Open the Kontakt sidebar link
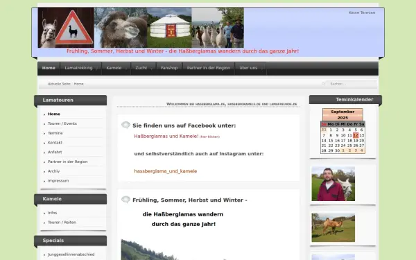 pyautogui.click(x=55, y=143)
